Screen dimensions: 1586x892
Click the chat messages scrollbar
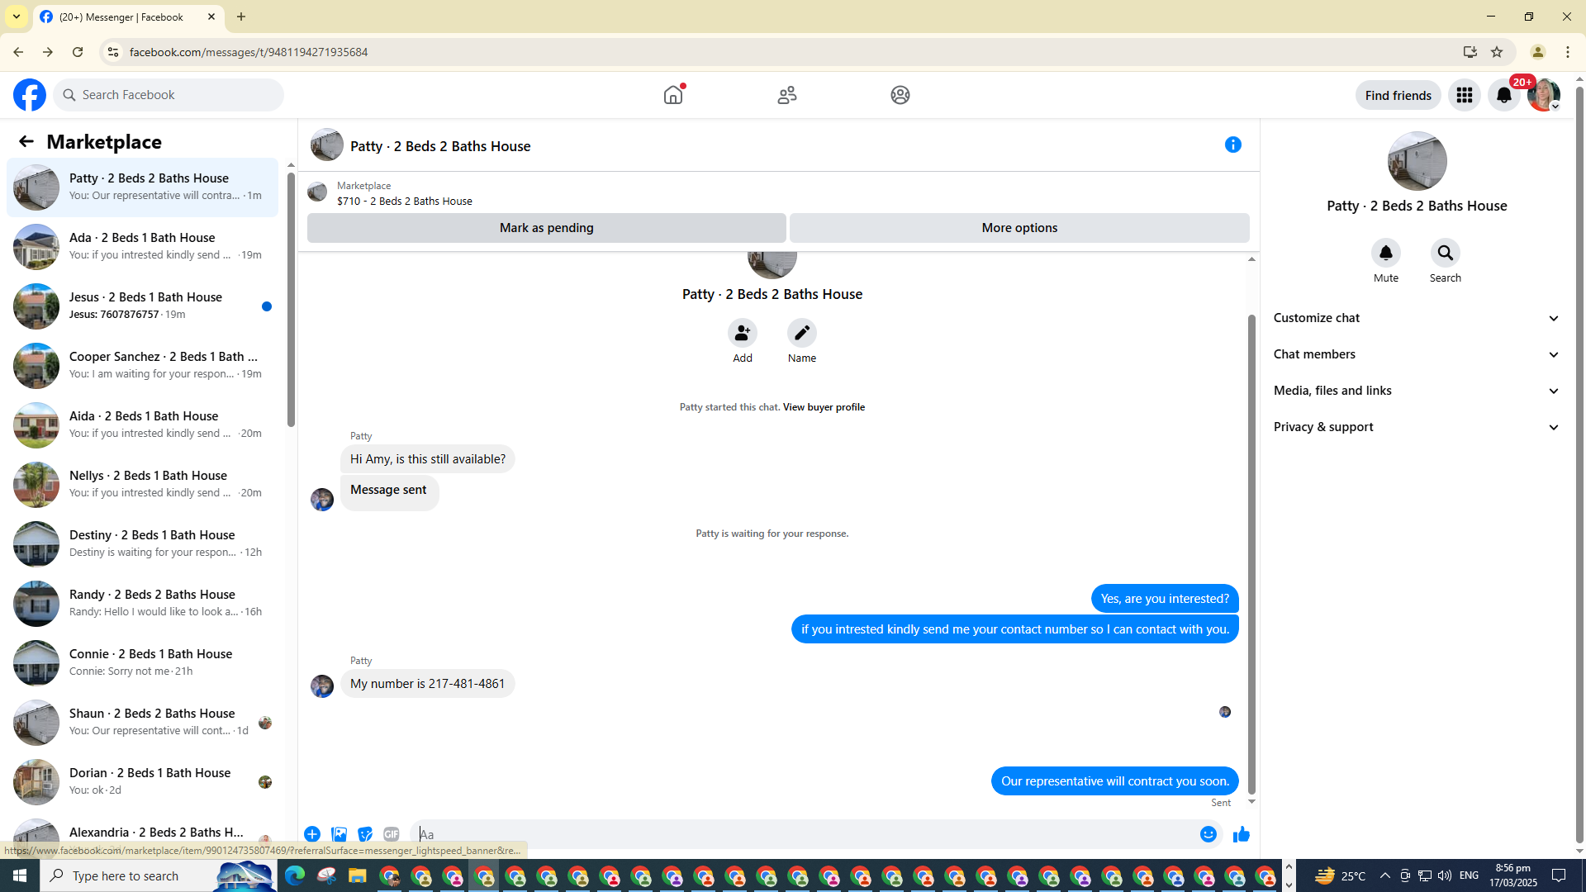pos(1251,553)
